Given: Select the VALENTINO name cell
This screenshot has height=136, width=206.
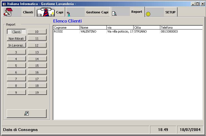Looking at the screenshot, I should (93, 31).
